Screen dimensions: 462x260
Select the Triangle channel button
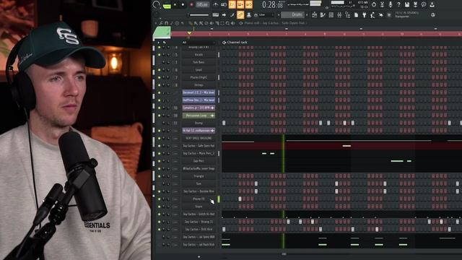click(199, 176)
